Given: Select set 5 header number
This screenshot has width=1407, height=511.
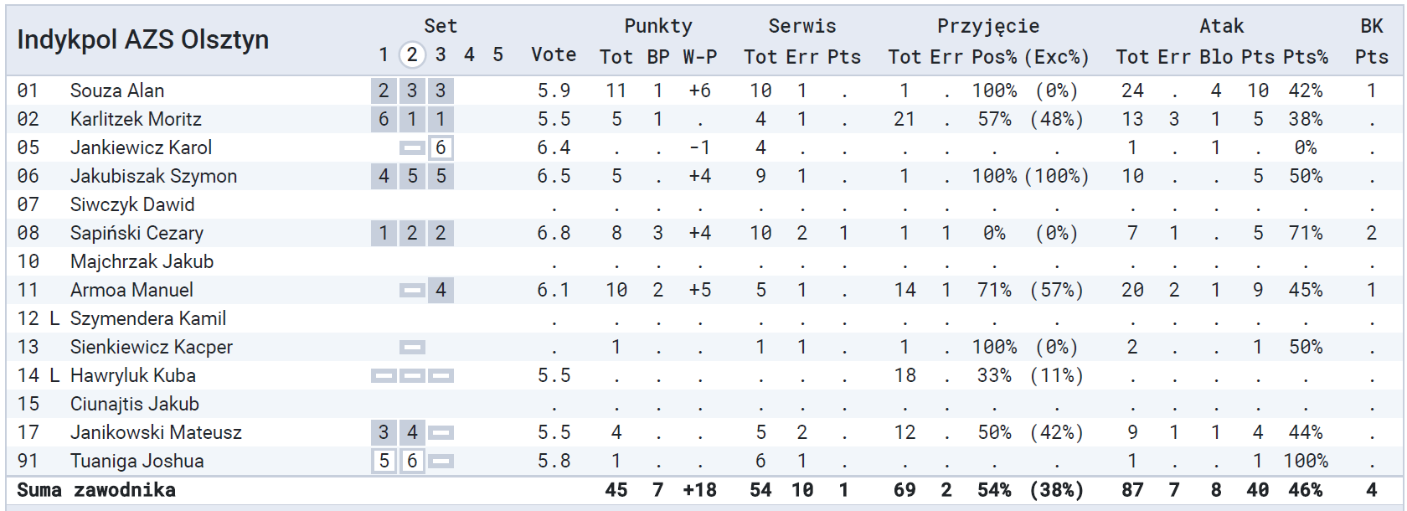Looking at the screenshot, I should coord(497,55).
